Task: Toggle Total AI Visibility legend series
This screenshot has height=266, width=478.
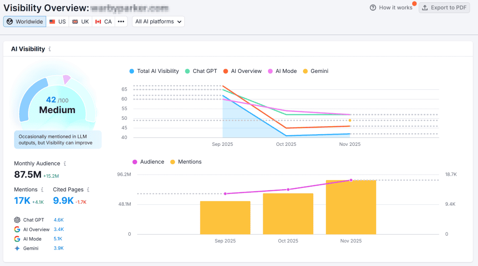Action: pos(154,71)
